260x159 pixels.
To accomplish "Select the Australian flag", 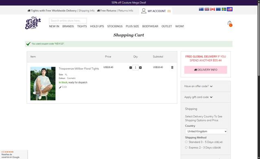I will click(201, 9).
